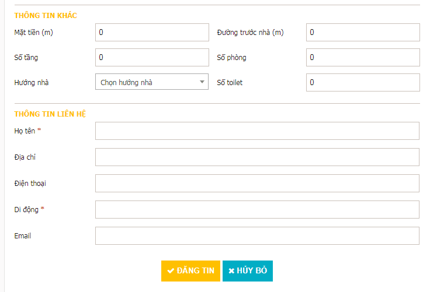Focus the Số toilet input field
The height and width of the screenshot is (292, 430).
pyautogui.click(x=362, y=83)
